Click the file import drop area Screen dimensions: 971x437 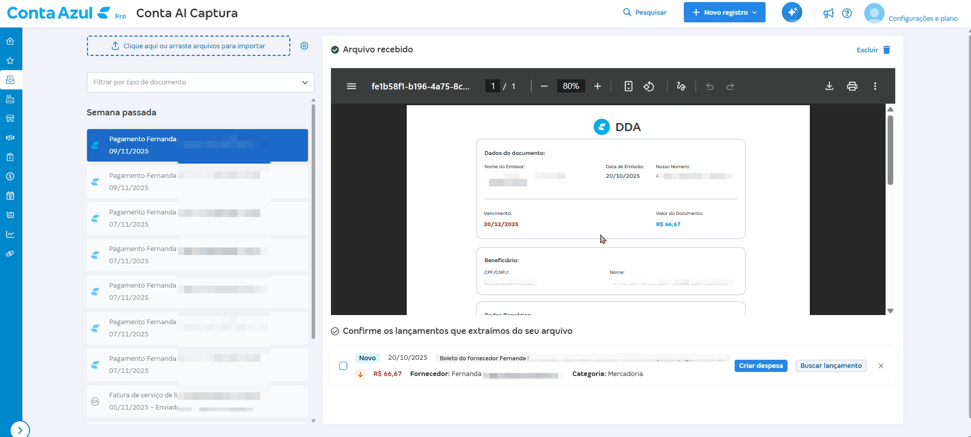coord(189,46)
